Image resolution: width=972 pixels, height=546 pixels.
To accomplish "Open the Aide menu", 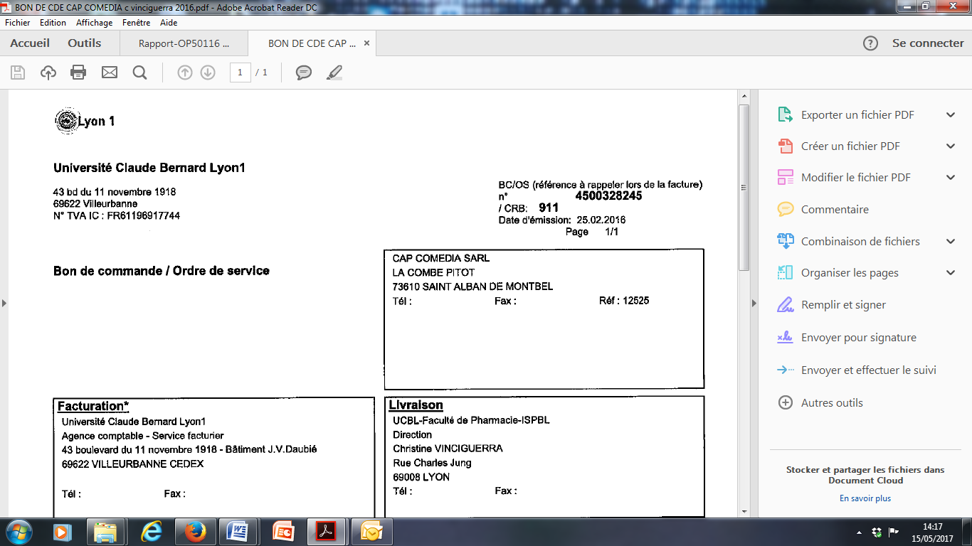I will point(169,23).
